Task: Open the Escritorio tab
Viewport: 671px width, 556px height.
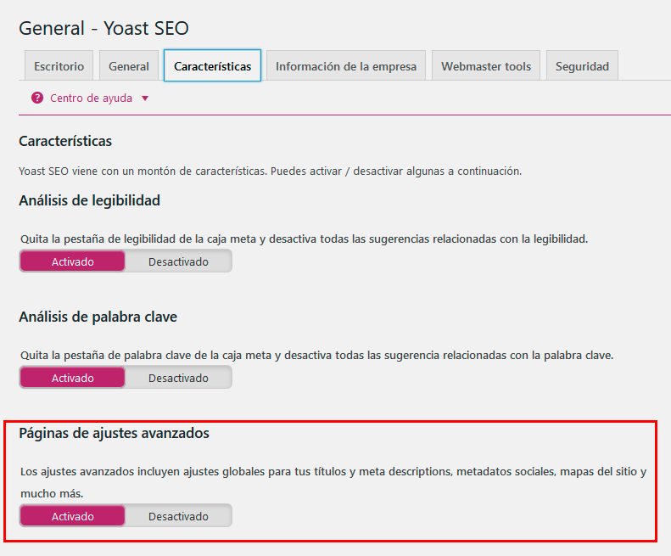Action: coord(59,66)
